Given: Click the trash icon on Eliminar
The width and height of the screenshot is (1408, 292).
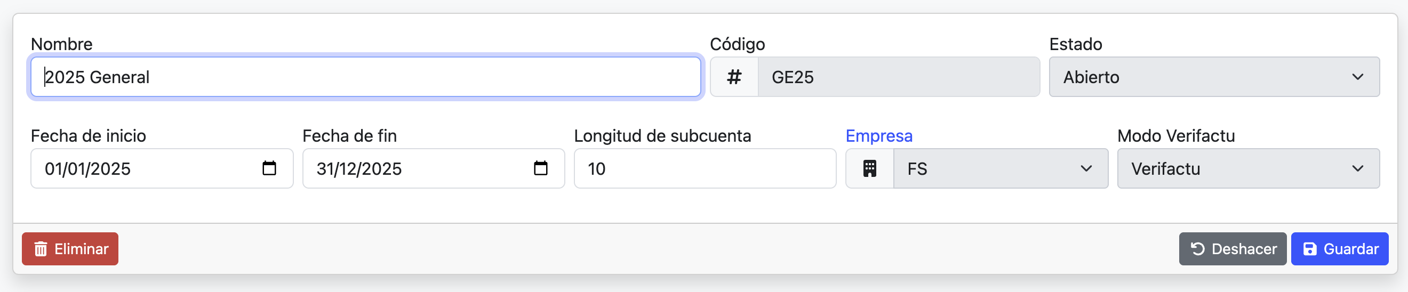Looking at the screenshot, I should pyautogui.click(x=41, y=249).
